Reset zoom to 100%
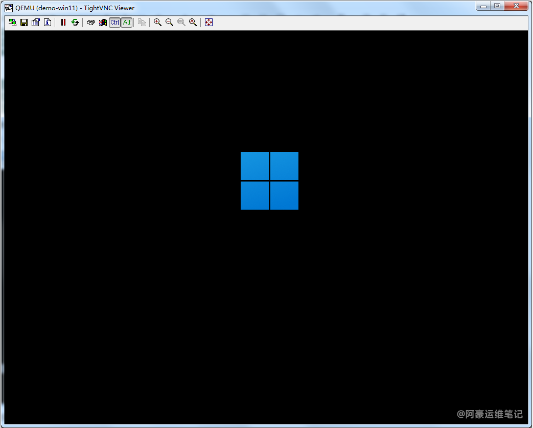533x428 pixels. point(181,22)
